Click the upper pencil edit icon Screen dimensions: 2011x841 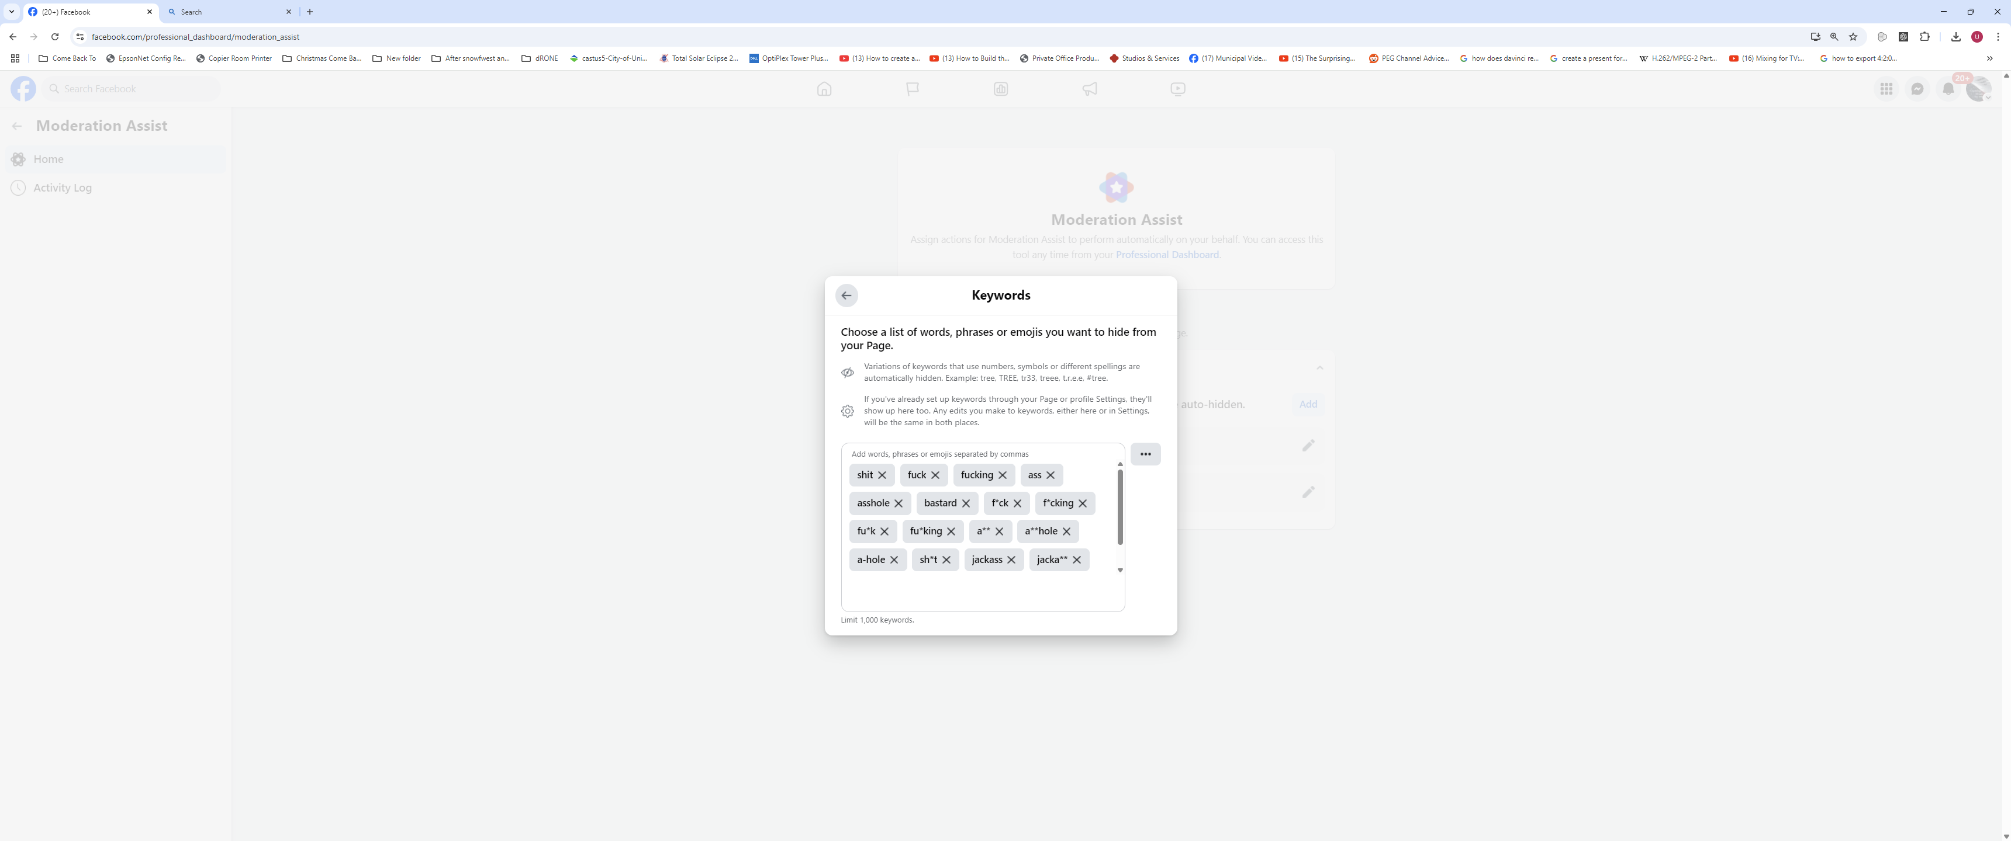click(1308, 446)
